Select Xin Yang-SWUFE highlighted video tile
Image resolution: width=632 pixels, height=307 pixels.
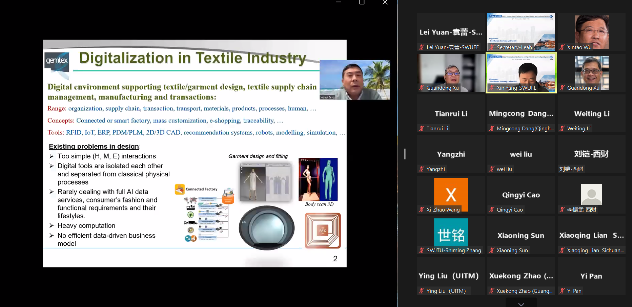[x=521, y=73]
